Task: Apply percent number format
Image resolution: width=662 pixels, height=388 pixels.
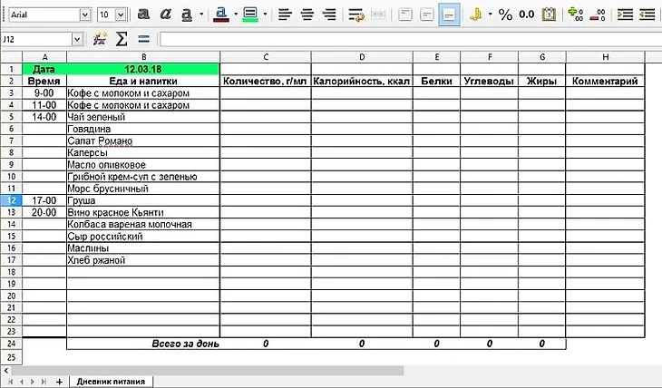Action: pyautogui.click(x=505, y=15)
